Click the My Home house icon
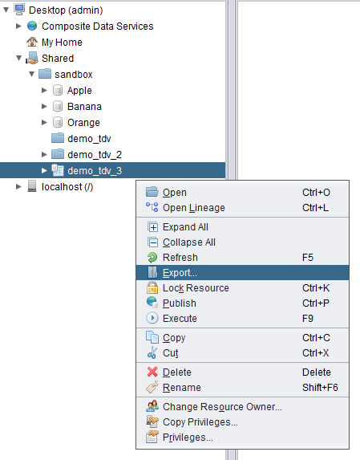The width and height of the screenshot is (360, 460). tap(32, 42)
